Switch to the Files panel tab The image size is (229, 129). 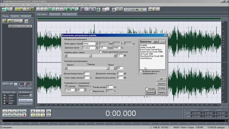pyautogui.click(x=6, y=16)
